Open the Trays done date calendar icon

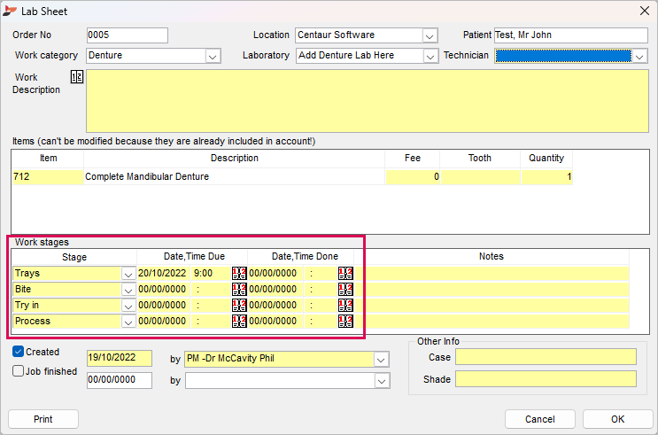tap(345, 274)
